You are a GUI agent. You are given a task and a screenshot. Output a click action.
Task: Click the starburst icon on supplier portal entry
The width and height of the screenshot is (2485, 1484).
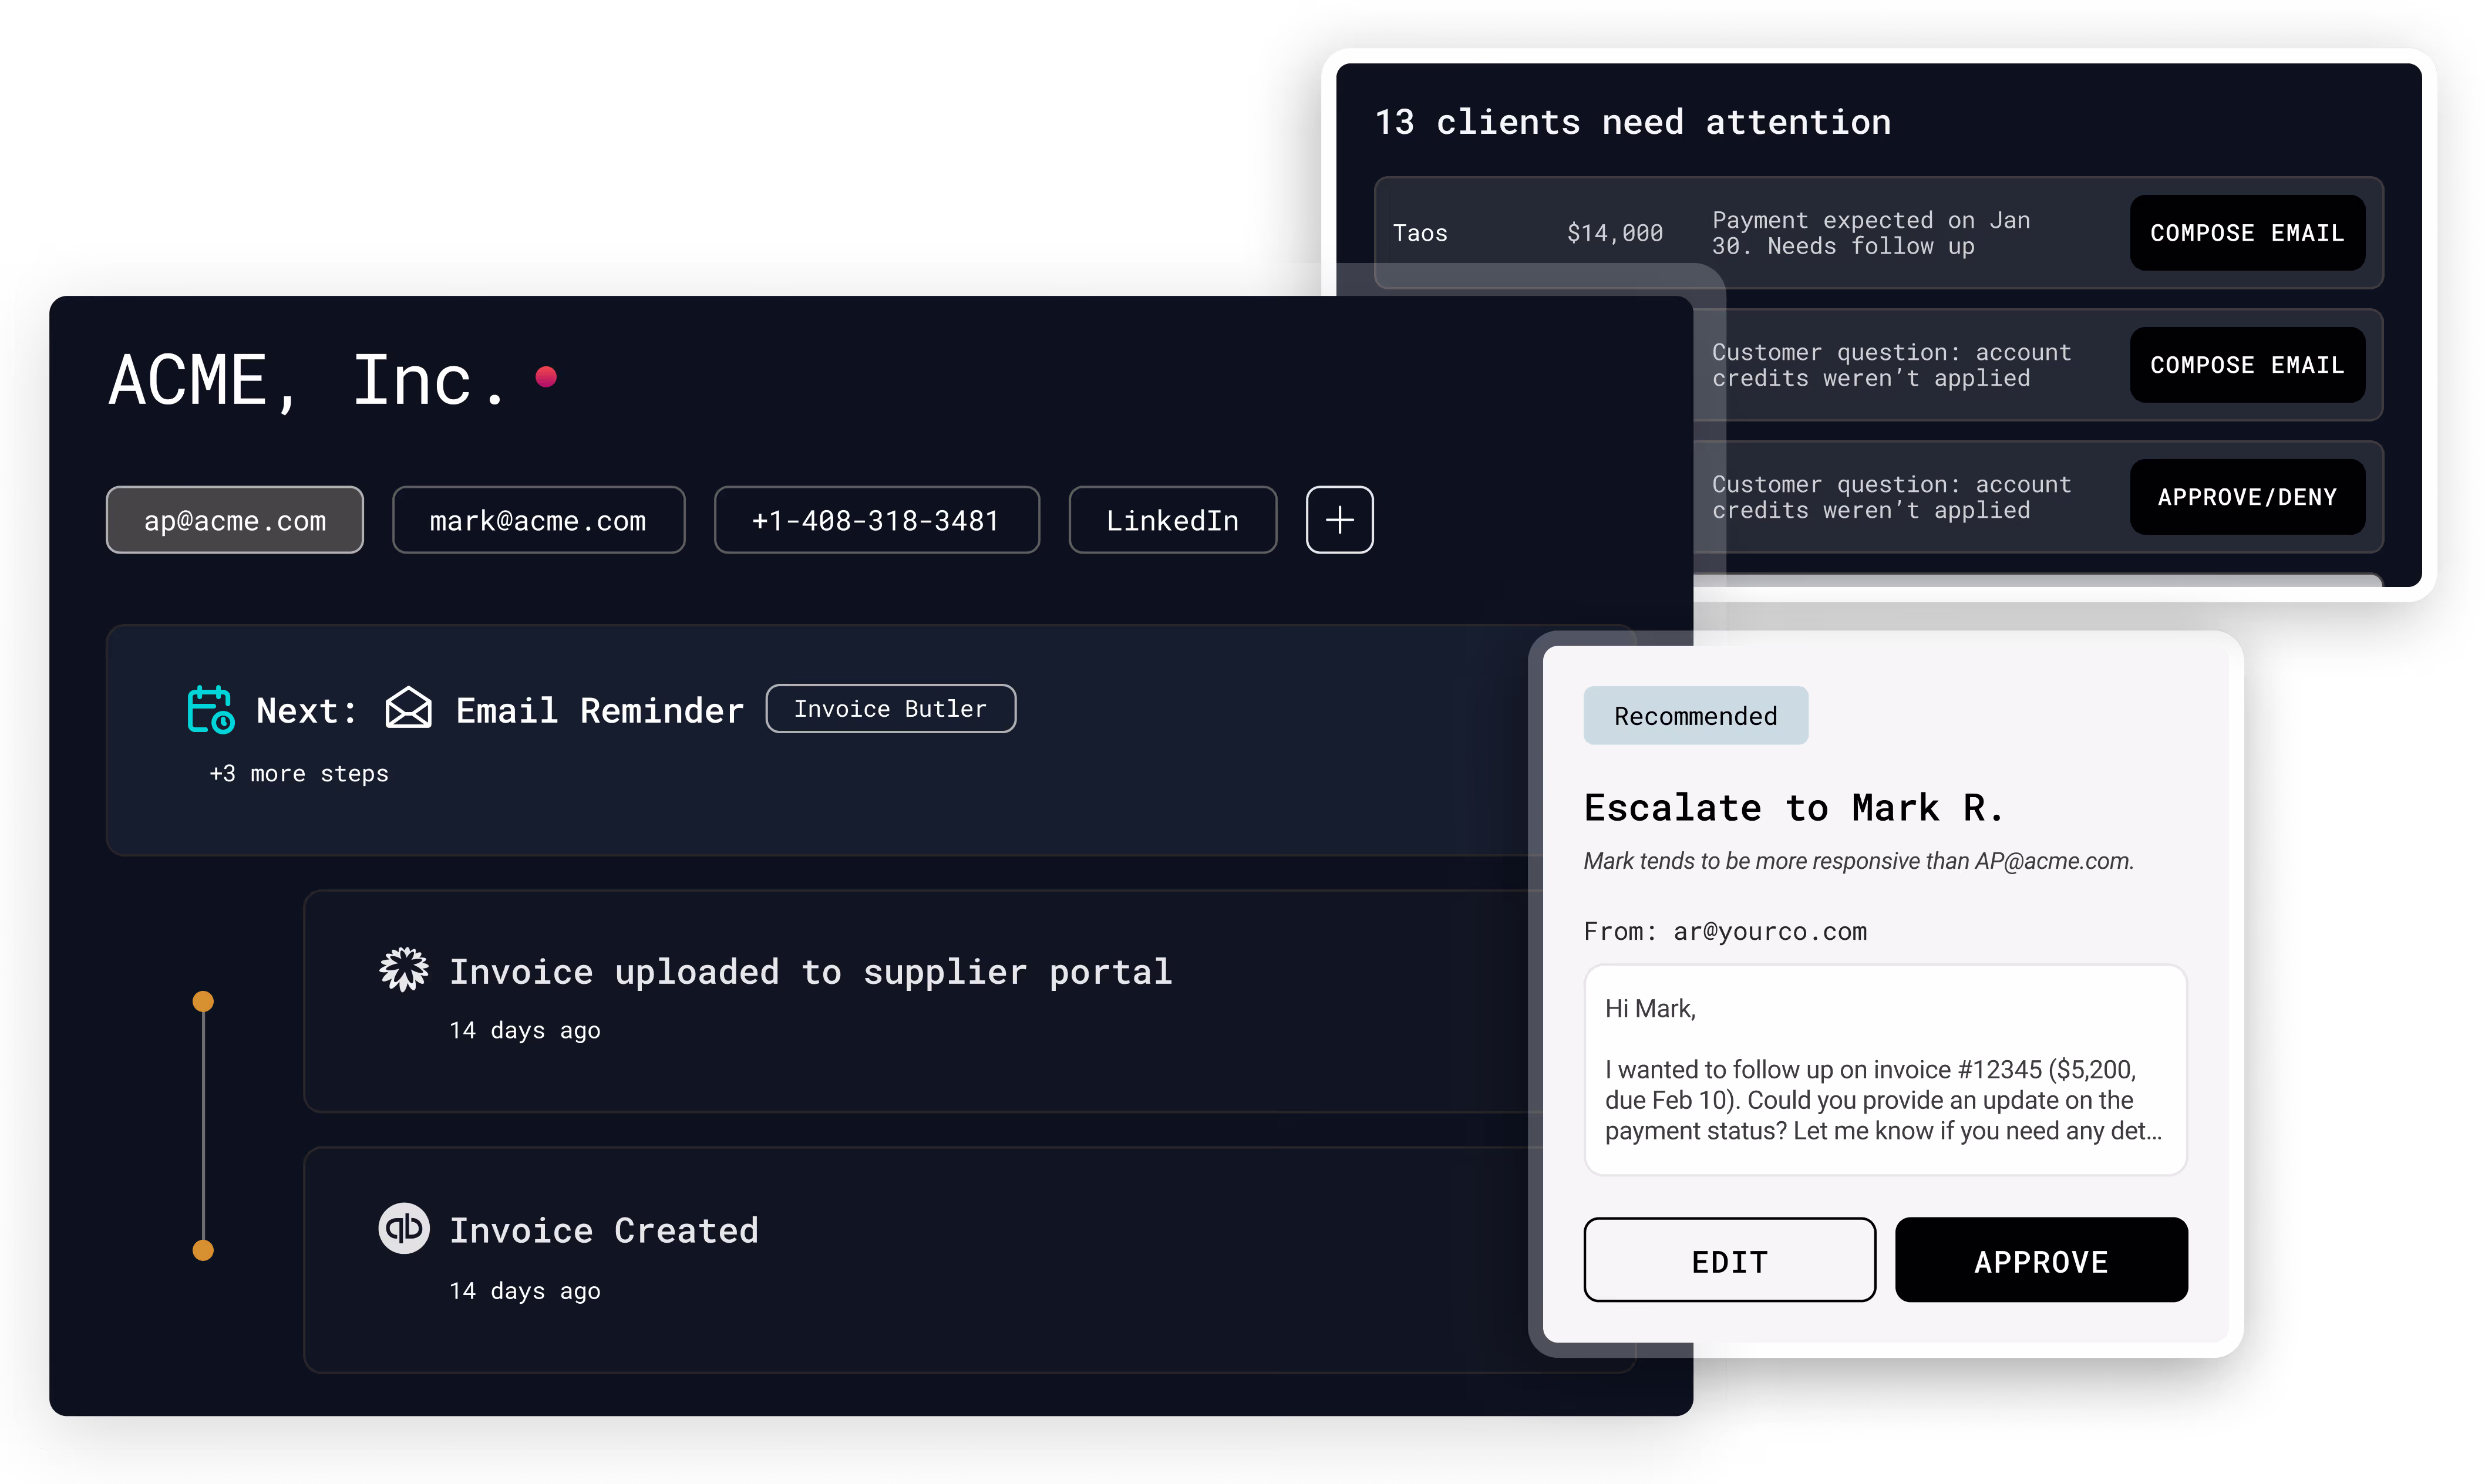pos(404,969)
